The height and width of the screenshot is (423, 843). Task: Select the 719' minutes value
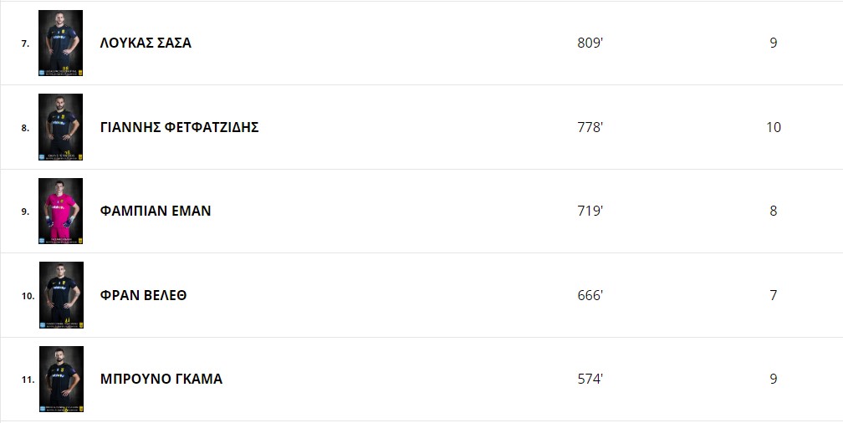coord(590,211)
